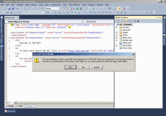Screen dimensions: 166x116
Task: Click the highlighted .NET Reflector toolbar icon
Action: point(118,8)
